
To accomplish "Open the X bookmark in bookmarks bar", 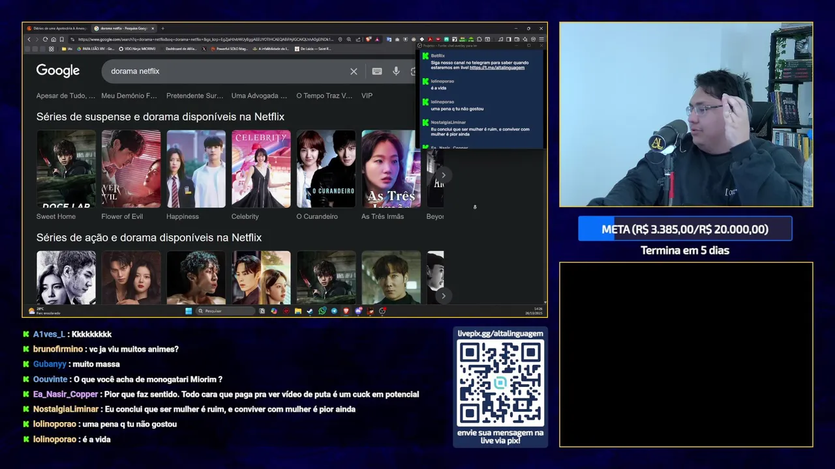I will 204,49.
